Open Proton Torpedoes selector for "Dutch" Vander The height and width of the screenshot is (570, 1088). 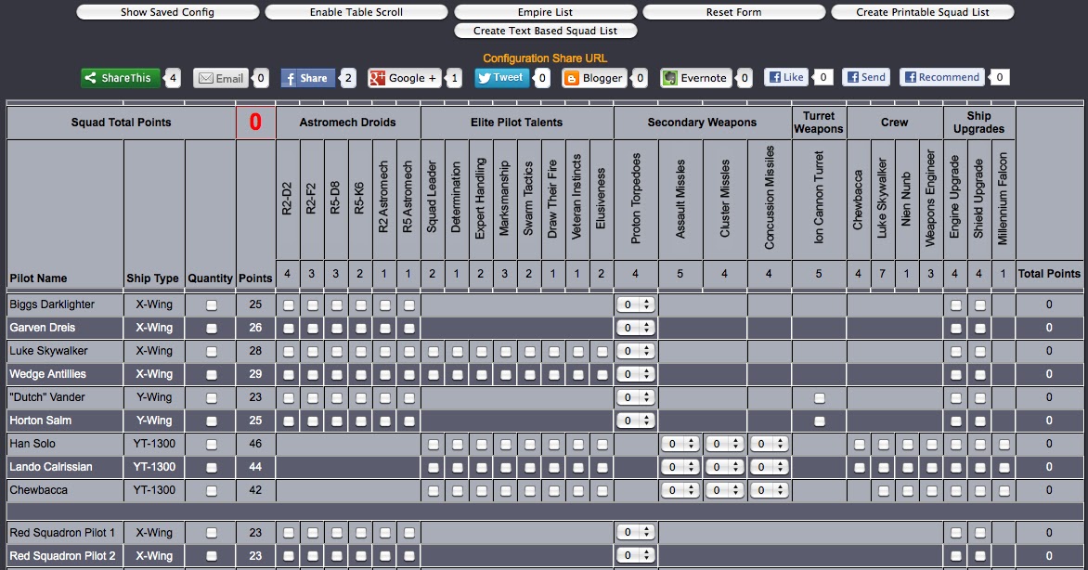pos(636,397)
